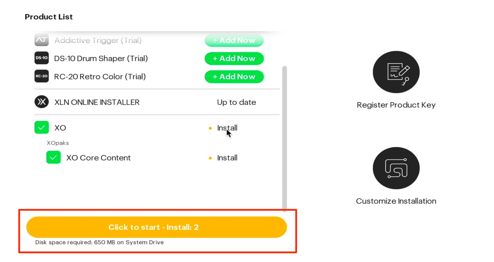Click Install status for XO Core Content

point(227,158)
